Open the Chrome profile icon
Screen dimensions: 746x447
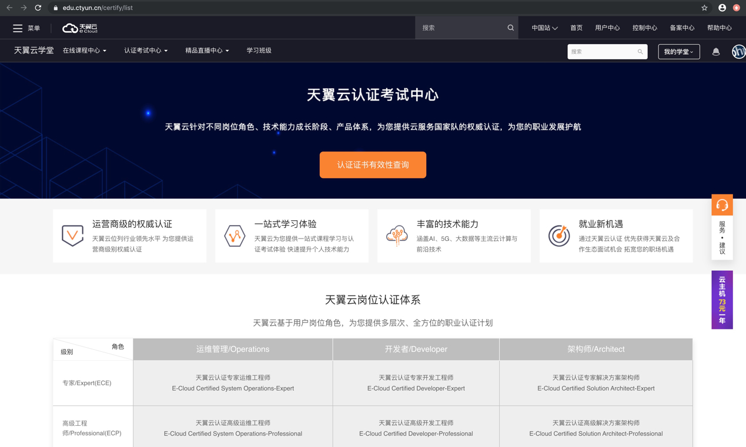click(x=722, y=8)
